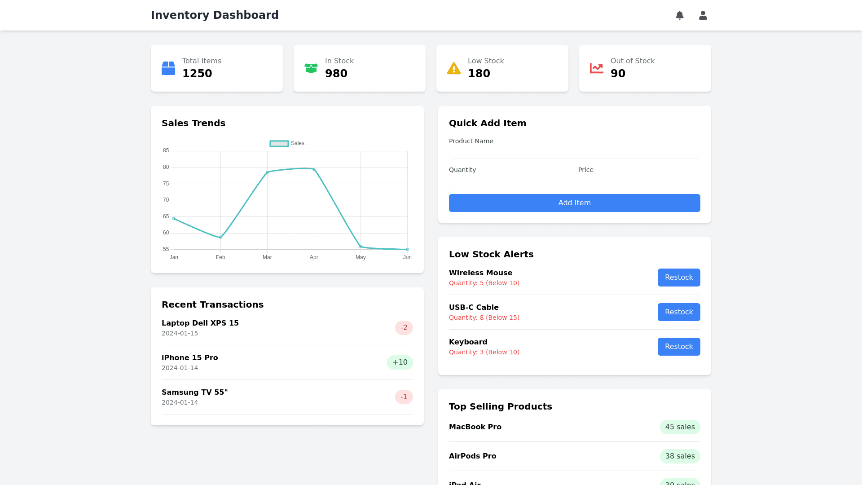Click the red chart Out of Stock icon
The height and width of the screenshot is (485, 862).
click(597, 68)
